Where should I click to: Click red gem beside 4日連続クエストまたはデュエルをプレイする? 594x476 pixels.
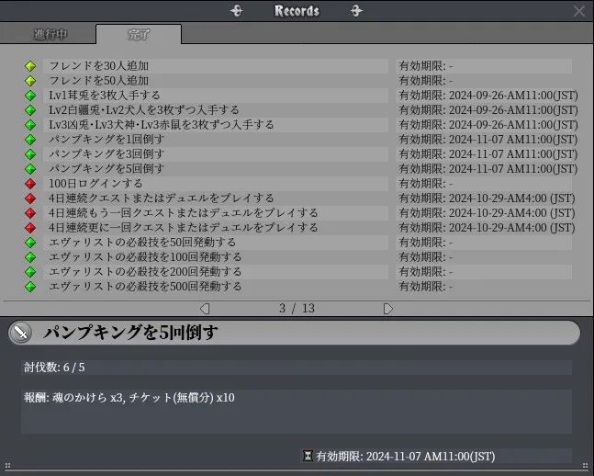tap(30, 198)
